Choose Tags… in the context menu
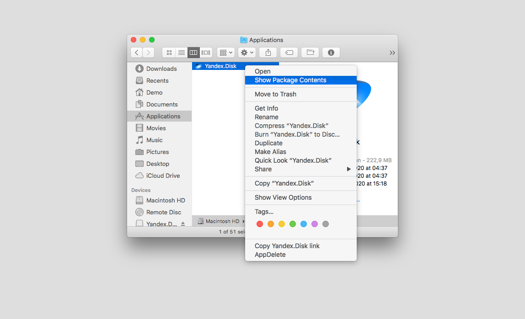525x319 pixels. point(300,212)
